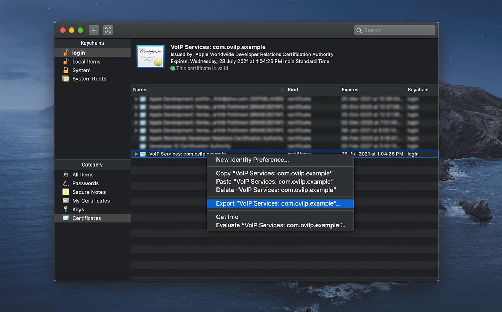502x312 pixels.
Task: Click the large certificate thumbnail image
Action: (150, 56)
